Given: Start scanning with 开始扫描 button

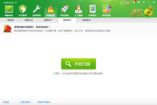Looking at the screenshot, I should 78,64.
